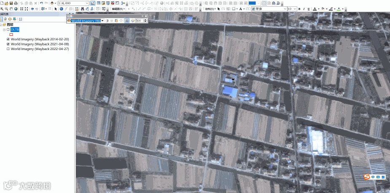This screenshot has width=390, height=193.
Task: Click the Add Data icon
Action: pos(52,3)
